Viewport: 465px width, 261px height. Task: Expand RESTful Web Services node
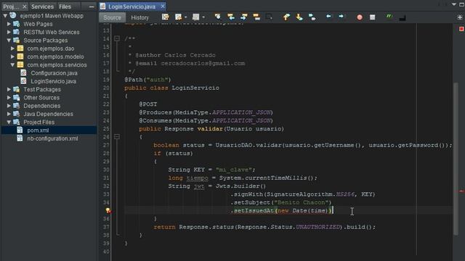pos(9,32)
